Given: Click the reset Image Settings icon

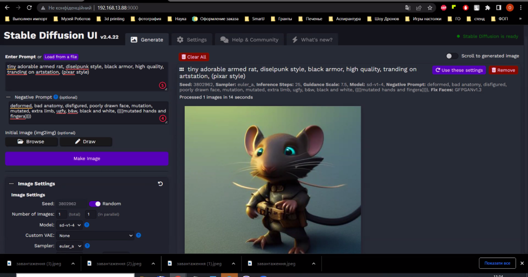Looking at the screenshot, I should pyautogui.click(x=160, y=184).
